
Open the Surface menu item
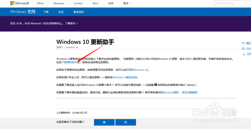click(x=78, y=3)
